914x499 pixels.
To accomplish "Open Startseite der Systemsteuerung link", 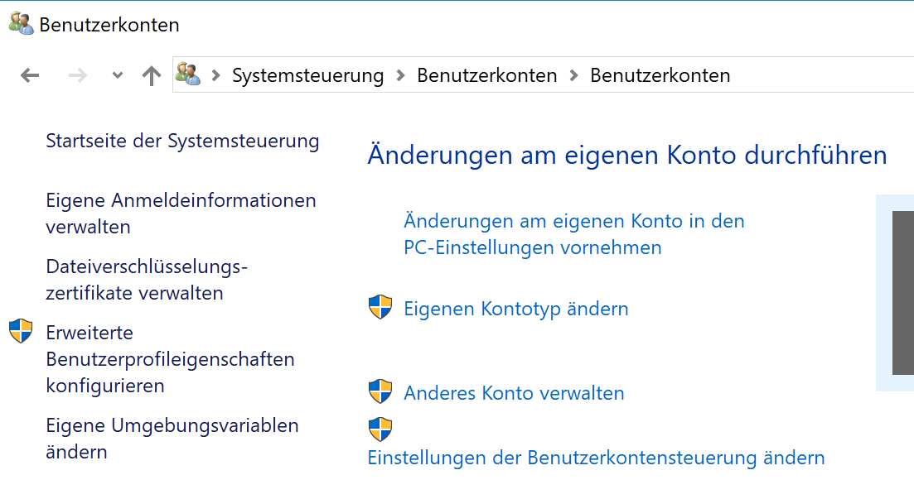I will (182, 141).
